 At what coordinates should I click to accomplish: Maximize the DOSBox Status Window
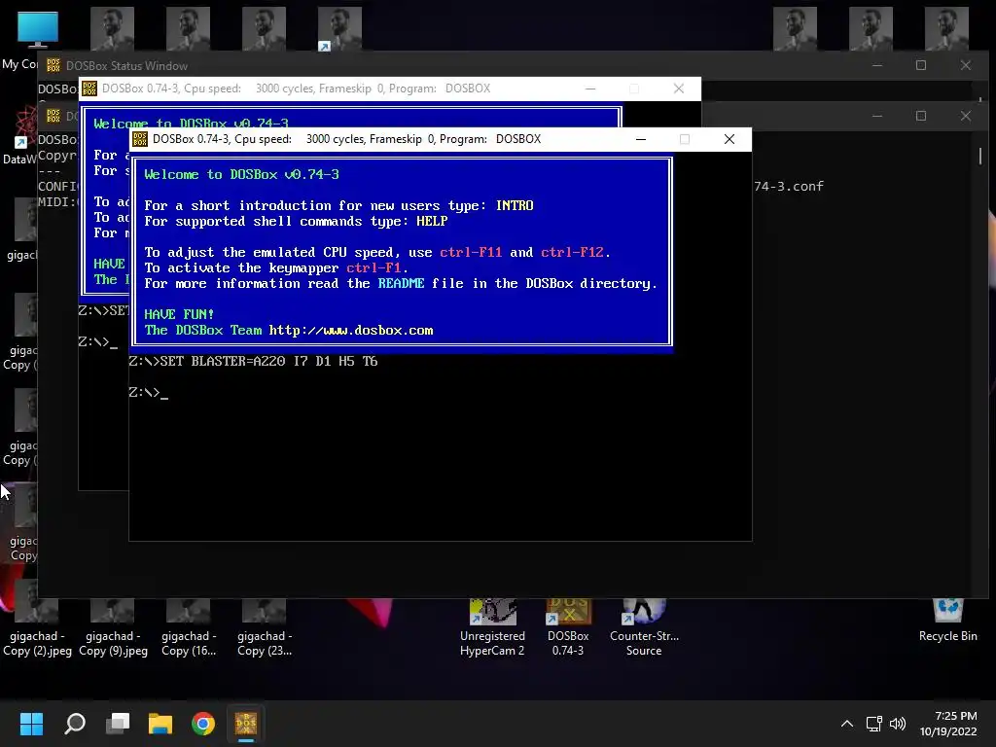point(921,65)
